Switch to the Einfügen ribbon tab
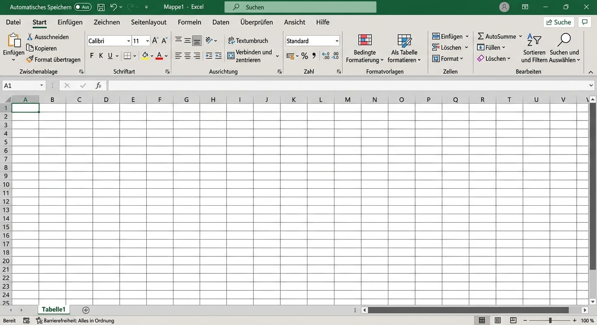Image resolution: width=597 pixels, height=325 pixels. [x=70, y=22]
